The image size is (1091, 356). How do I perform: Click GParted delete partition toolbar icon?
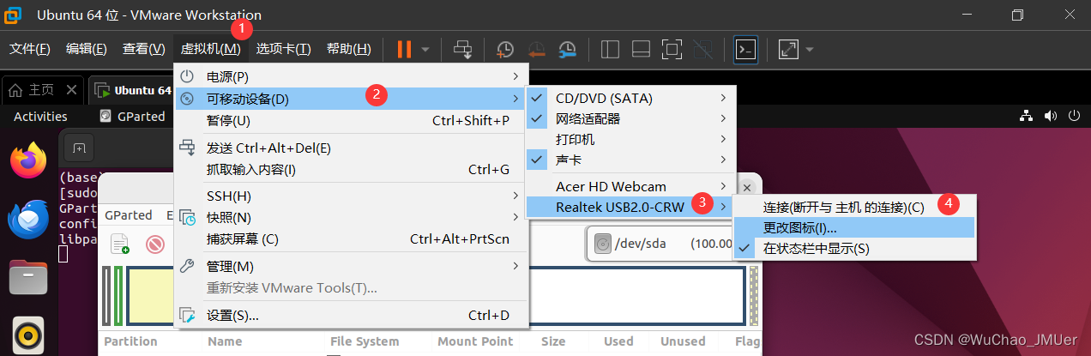coord(155,244)
